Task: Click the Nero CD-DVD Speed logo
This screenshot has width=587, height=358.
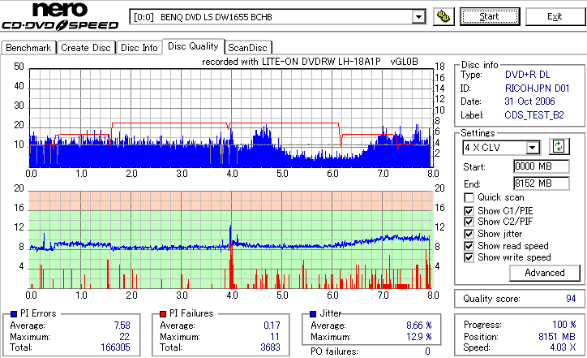Action: point(60,15)
